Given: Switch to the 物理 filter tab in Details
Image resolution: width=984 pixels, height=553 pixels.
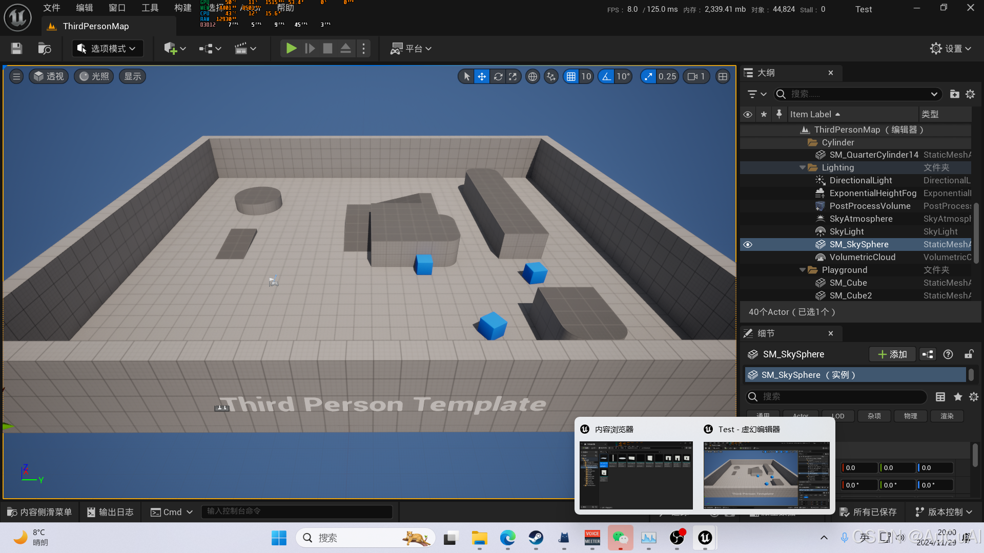Looking at the screenshot, I should [910, 416].
